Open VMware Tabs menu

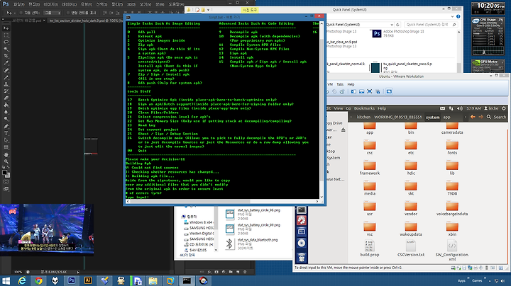point(340,84)
